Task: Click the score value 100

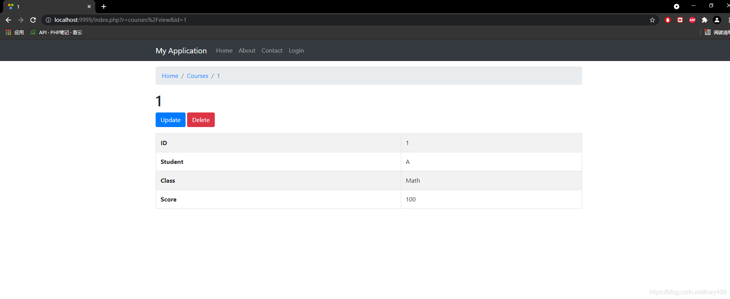Action: [411, 200]
